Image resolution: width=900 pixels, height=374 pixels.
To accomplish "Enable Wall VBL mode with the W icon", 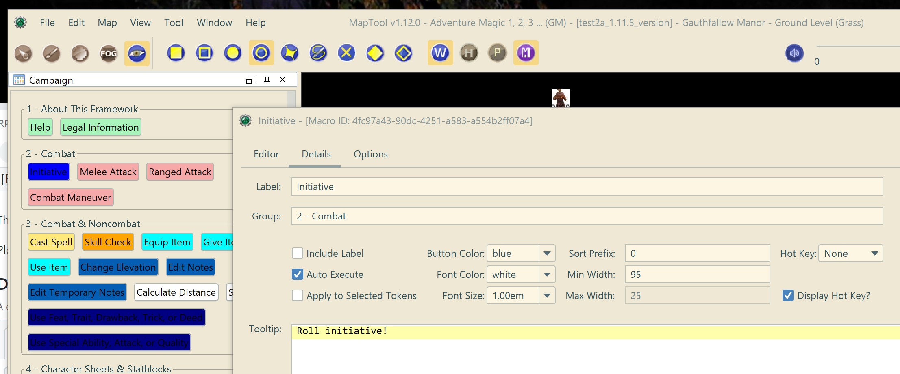I will pos(440,53).
